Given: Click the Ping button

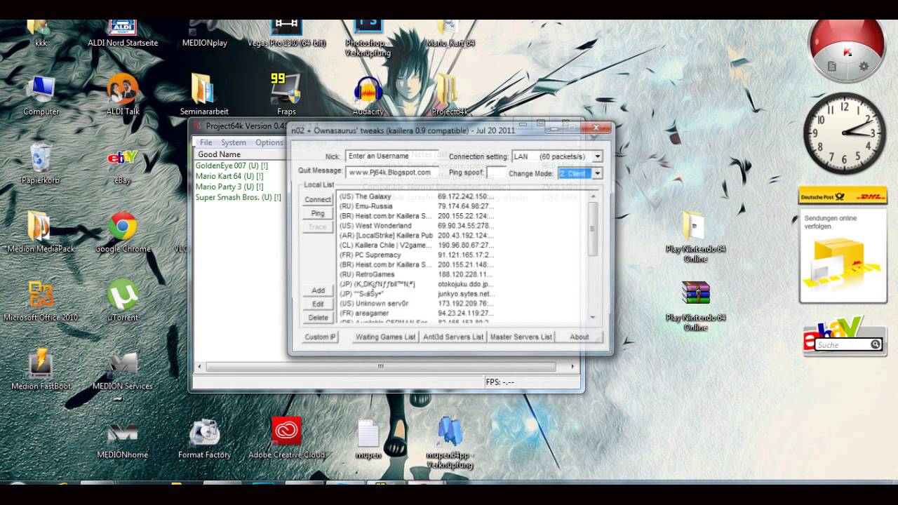Looking at the screenshot, I should [x=318, y=213].
